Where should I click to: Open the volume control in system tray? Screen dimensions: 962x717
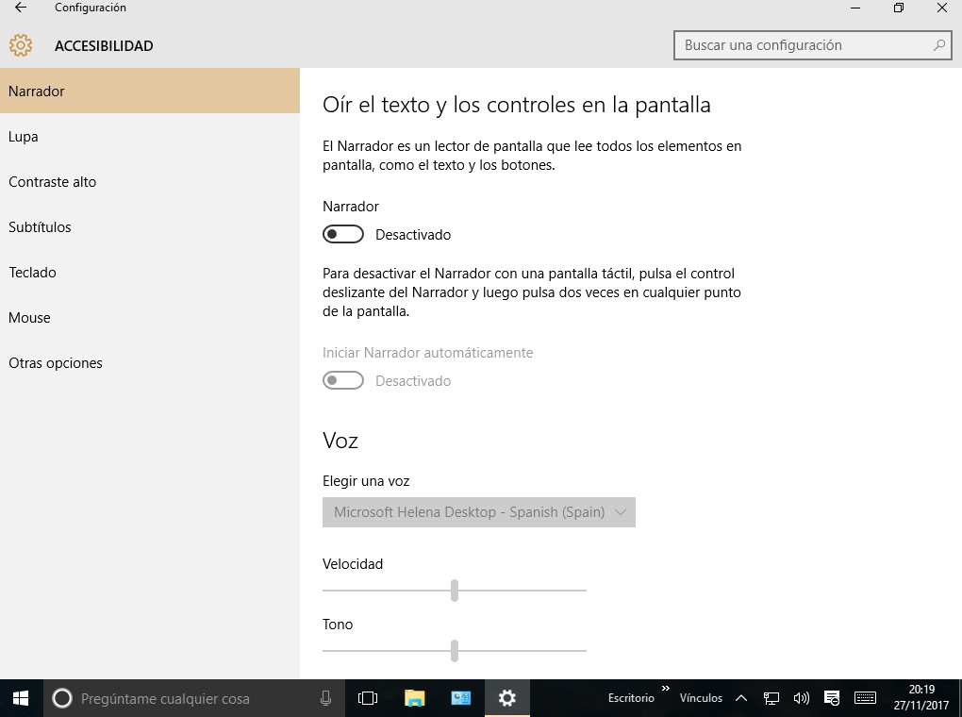[801, 698]
